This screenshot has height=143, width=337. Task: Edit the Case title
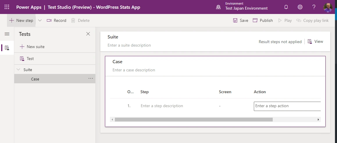(117, 61)
